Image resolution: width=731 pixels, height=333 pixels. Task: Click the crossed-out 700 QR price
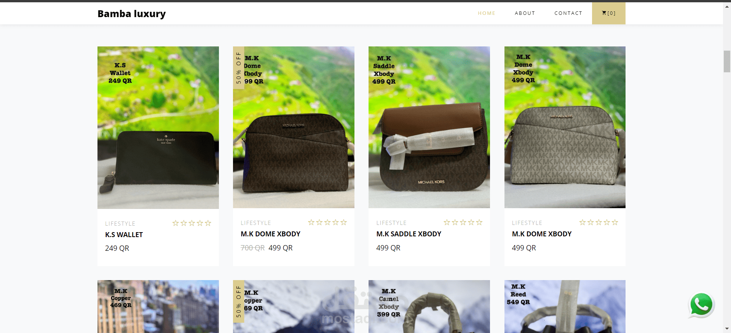pos(253,248)
